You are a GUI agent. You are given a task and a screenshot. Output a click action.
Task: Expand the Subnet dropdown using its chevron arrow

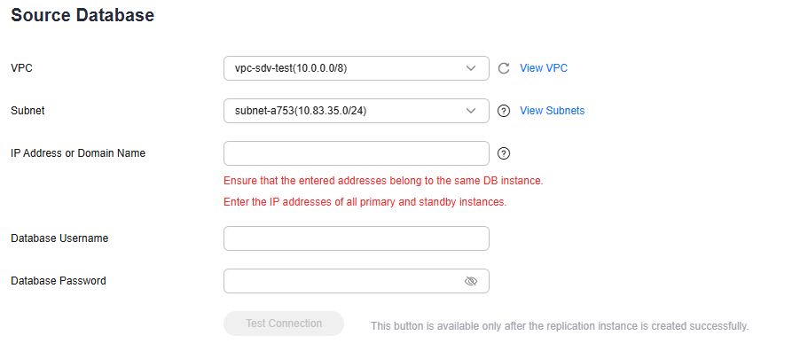pyautogui.click(x=471, y=111)
